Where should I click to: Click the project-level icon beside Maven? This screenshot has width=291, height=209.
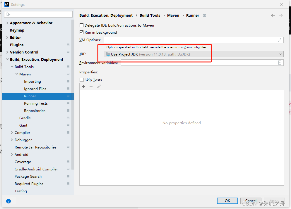pos(68,74)
